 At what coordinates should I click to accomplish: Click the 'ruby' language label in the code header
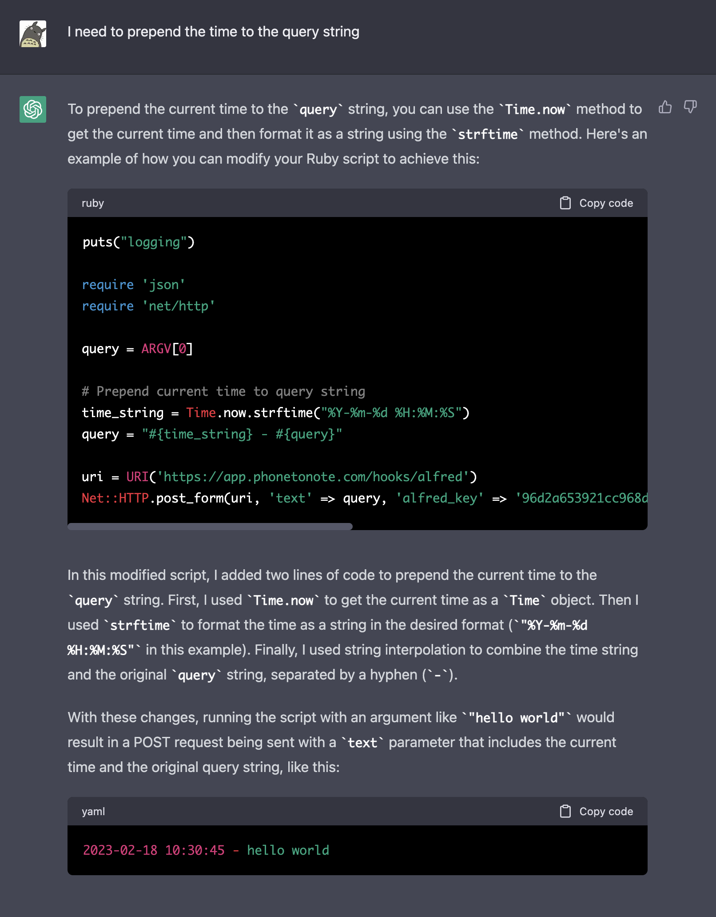coord(93,203)
